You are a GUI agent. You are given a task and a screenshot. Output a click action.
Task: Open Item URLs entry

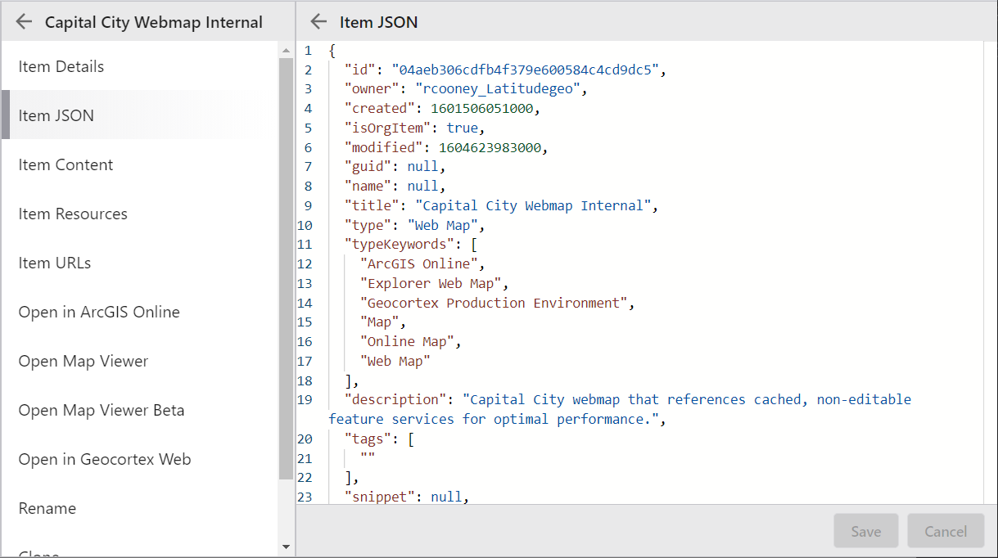pyautogui.click(x=139, y=263)
